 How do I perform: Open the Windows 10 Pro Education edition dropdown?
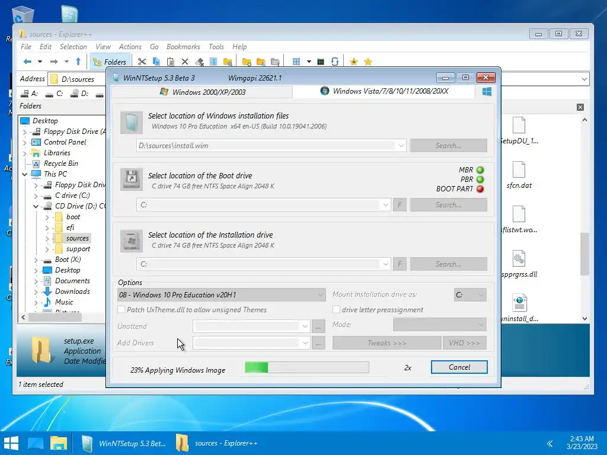(321, 295)
